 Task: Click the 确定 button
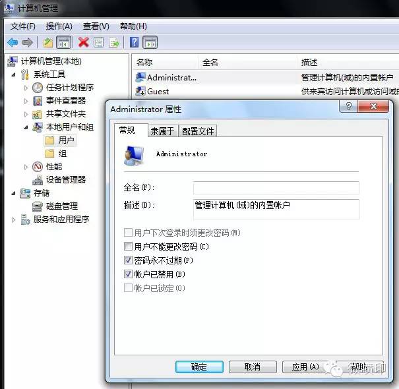tap(199, 367)
